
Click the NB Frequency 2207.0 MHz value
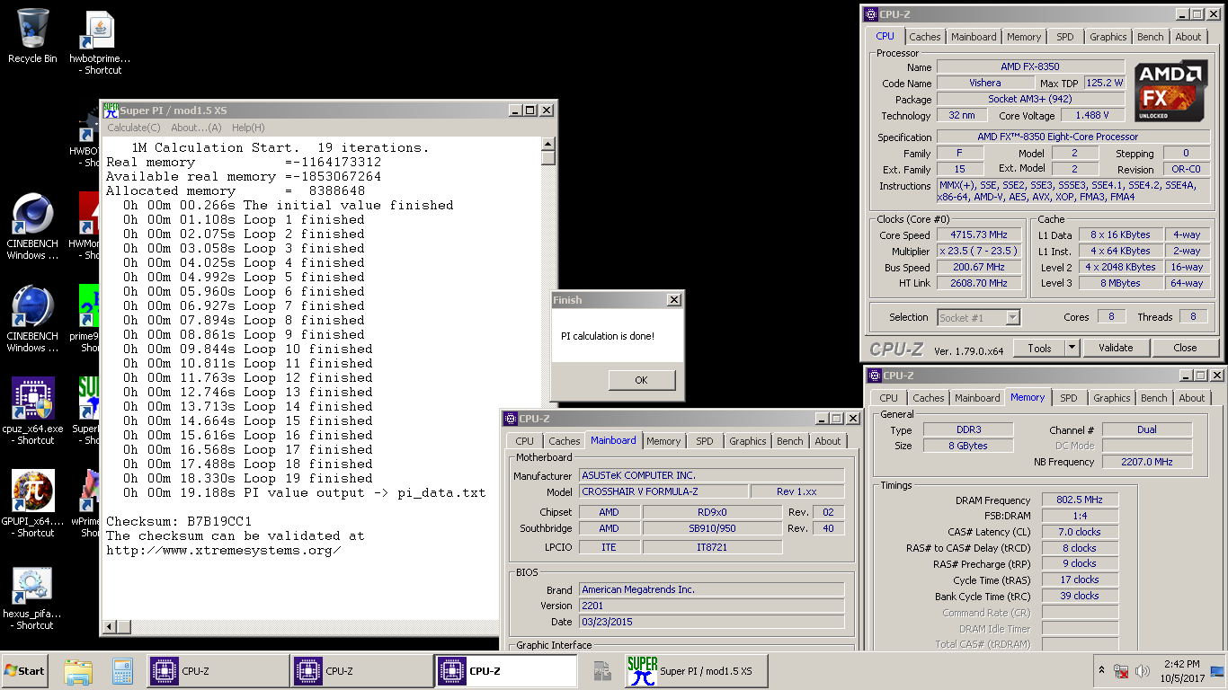[x=1147, y=462]
